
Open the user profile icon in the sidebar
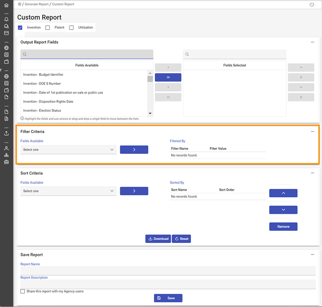pos(6,148)
